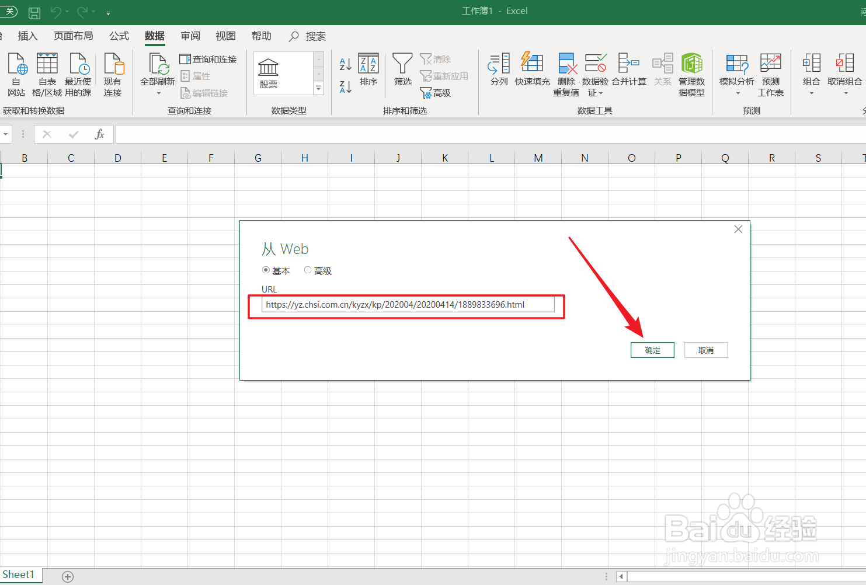
Task: Add a new sheet with plus icon
Action: pyautogui.click(x=68, y=577)
